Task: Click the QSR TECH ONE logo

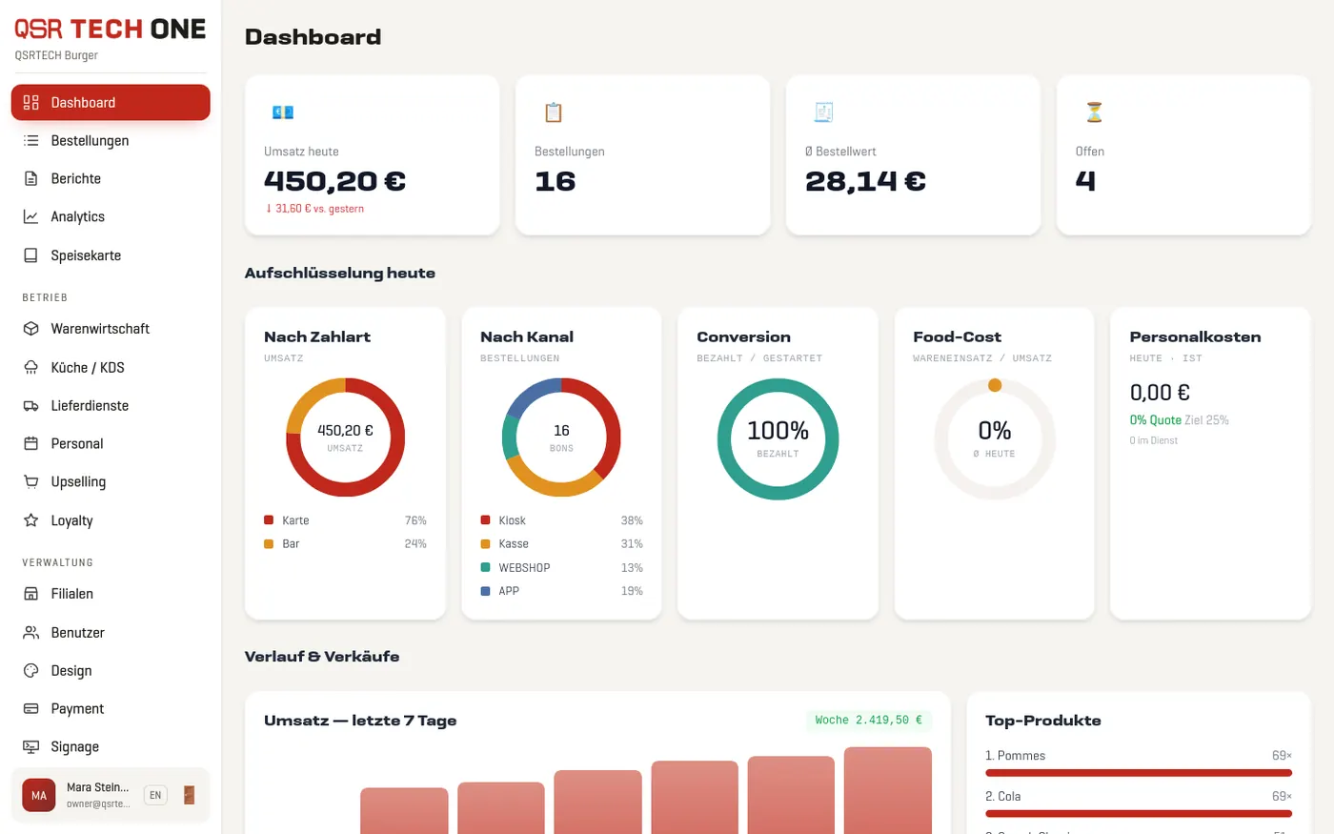Action: pos(111,30)
